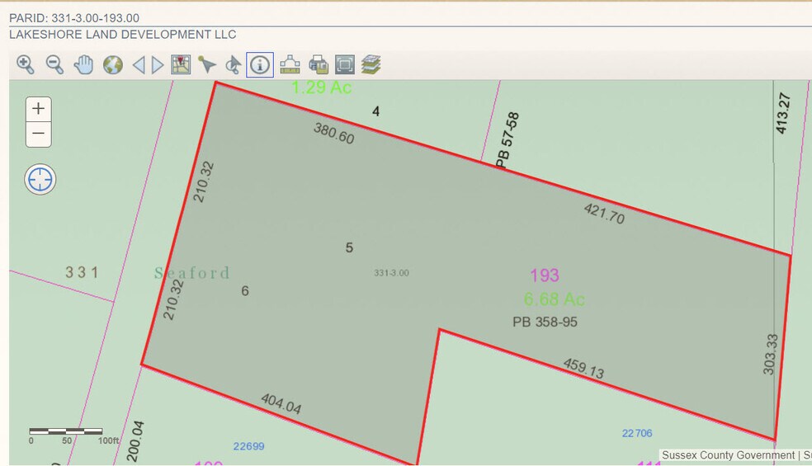Screen dimensions: 812x466
Task: Click the Seaford place name label
Action: click(x=191, y=272)
